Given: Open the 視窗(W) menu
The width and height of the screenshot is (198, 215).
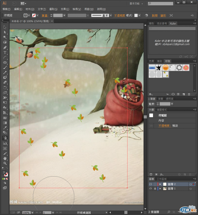Looking at the screenshot, I should (x=89, y=9).
